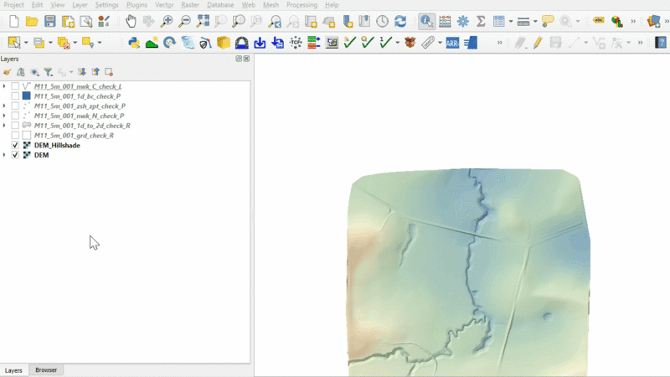Switch to the Browser tab
This screenshot has width=670, height=377.
46,369
